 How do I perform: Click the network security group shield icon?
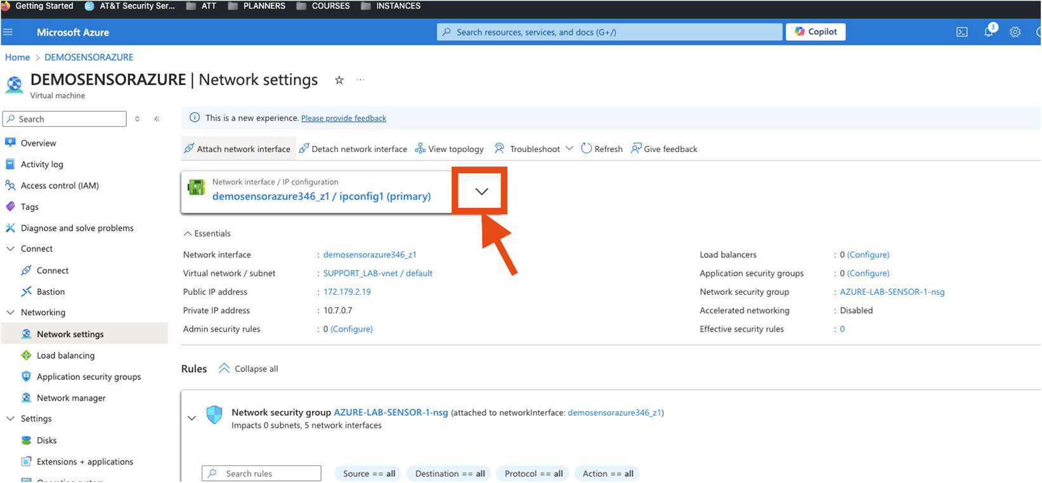point(214,415)
